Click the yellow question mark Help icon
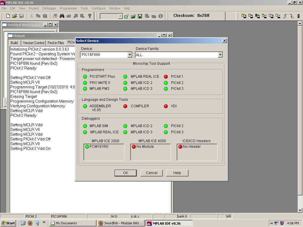The image size is (303, 227). coord(89,16)
